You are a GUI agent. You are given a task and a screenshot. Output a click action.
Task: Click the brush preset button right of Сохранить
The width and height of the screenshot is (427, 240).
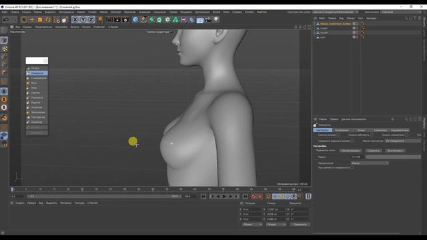(395, 151)
